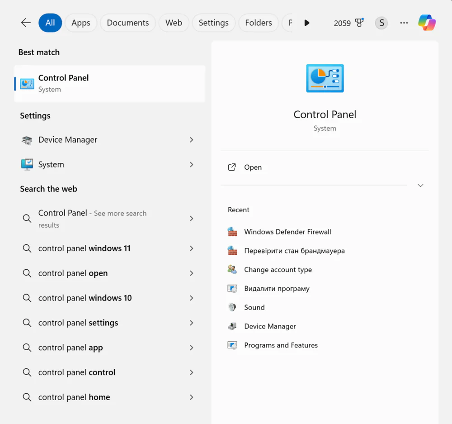
Task: Open the S user account avatar
Action: pyautogui.click(x=381, y=23)
